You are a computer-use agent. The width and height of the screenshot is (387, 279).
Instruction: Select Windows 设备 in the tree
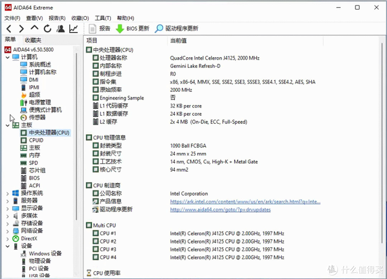(x=41, y=254)
